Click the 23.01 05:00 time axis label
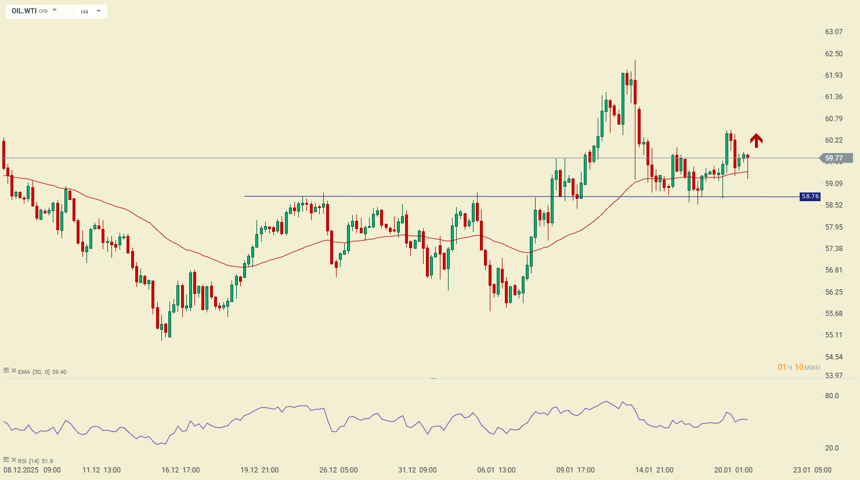This screenshot has width=860, height=480. [812, 470]
